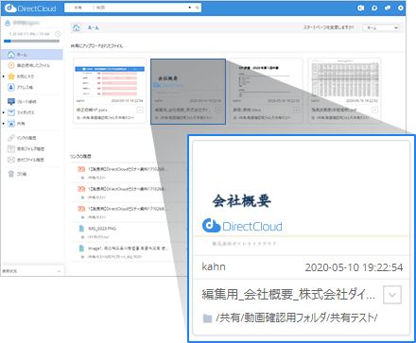
Task: Open the double speech-bubble icon in top bar
Action: tap(388, 8)
